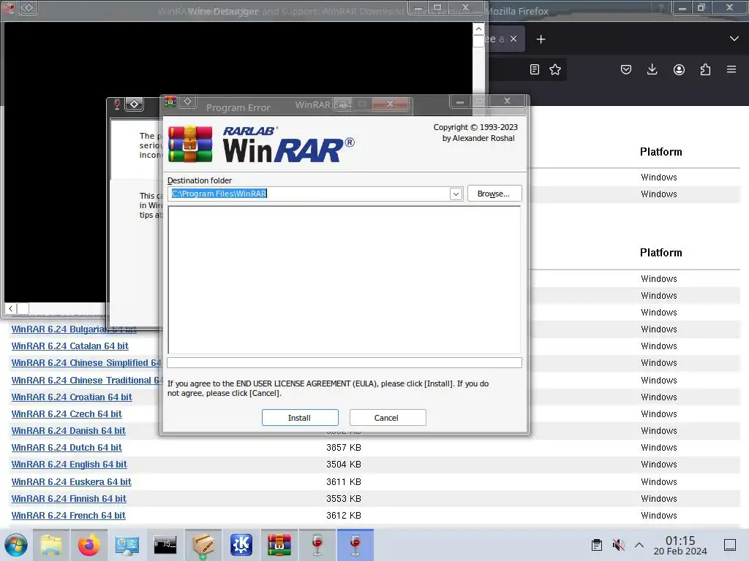The width and height of the screenshot is (749, 561).
Task: Open WinRAR 6.24 Euskera 64 bit link
Action: (71, 482)
